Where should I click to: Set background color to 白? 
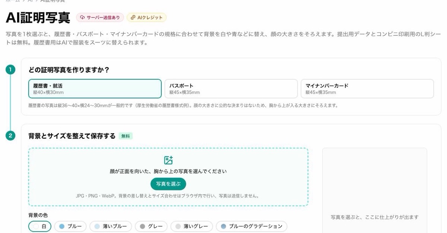point(40,226)
